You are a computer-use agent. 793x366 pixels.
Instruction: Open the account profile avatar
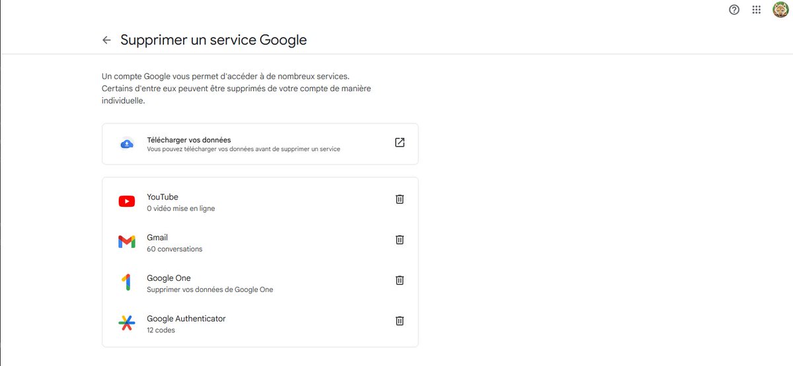(x=780, y=10)
